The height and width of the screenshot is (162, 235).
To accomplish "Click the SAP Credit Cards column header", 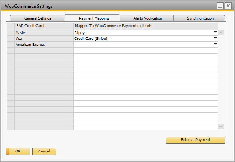I will 44,26.
